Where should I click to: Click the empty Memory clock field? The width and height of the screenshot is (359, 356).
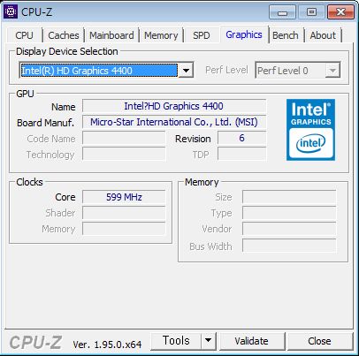(x=124, y=229)
